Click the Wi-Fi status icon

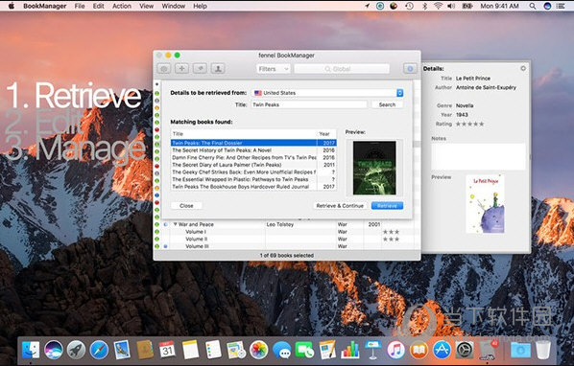click(438, 6)
